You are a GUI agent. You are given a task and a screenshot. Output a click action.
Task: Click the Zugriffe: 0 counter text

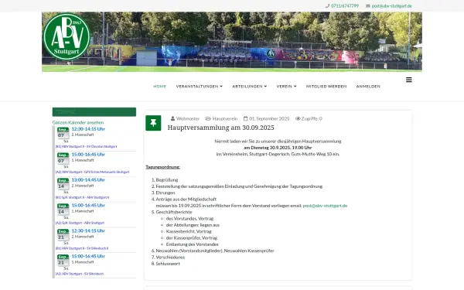tap(312, 118)
